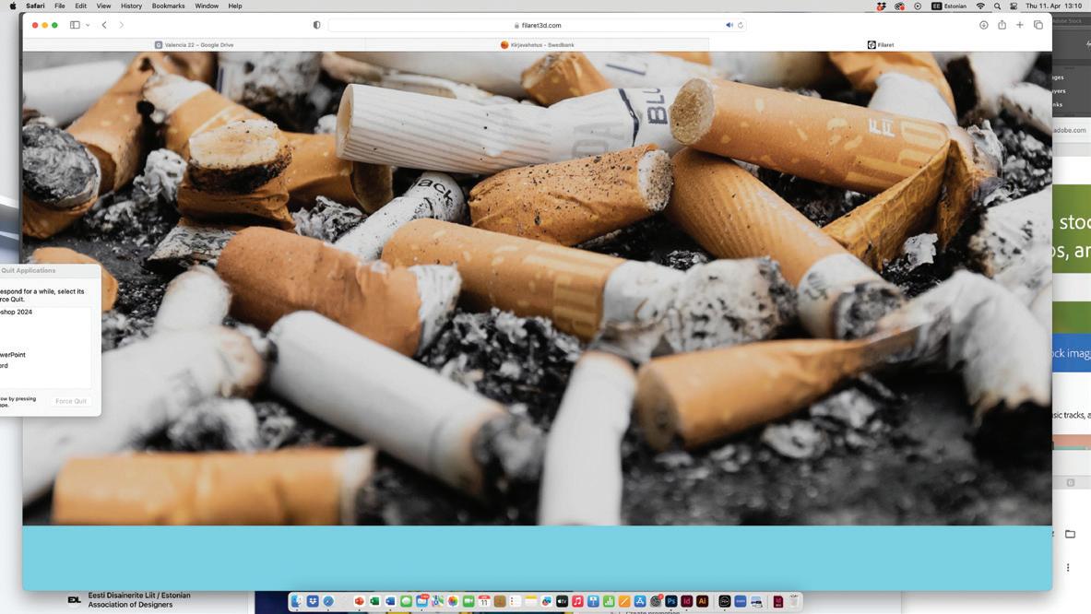Open Safari from the Dock
The height and width of the screenshot is (614, 1091).
tap(328, 601)
